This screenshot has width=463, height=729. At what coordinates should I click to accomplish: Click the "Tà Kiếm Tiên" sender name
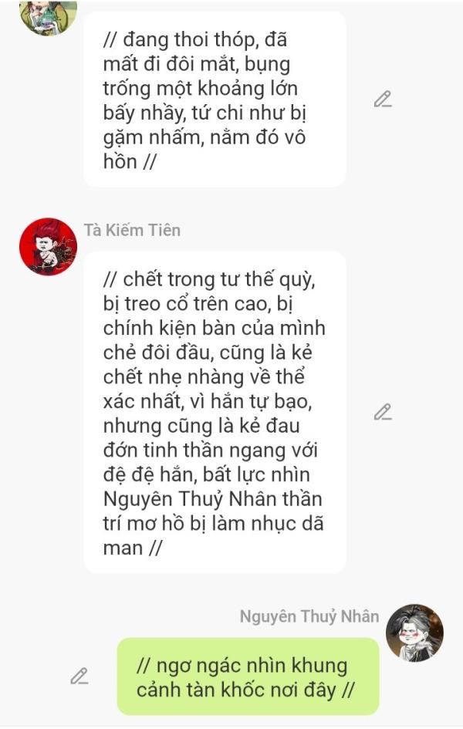tap(132, 230)
